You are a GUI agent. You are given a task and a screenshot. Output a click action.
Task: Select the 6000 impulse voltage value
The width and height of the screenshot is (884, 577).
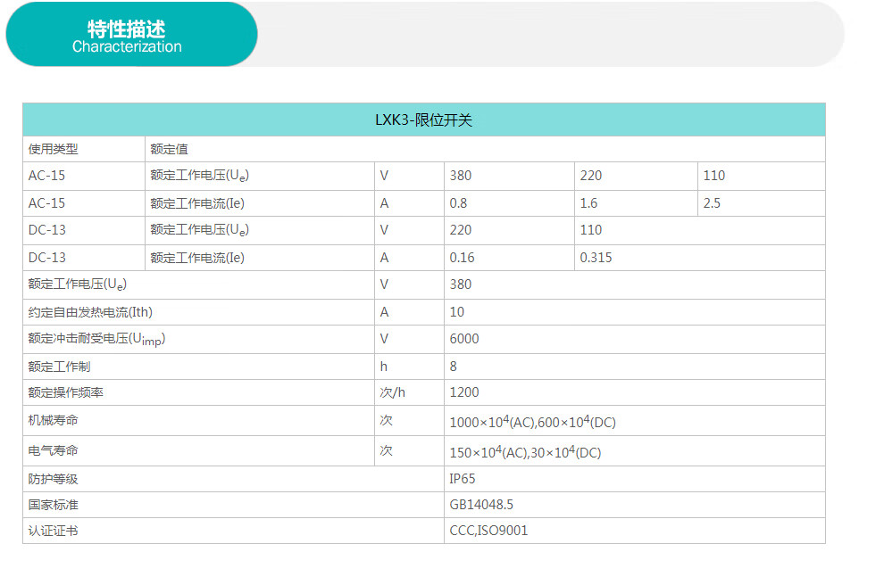(464, 339)
